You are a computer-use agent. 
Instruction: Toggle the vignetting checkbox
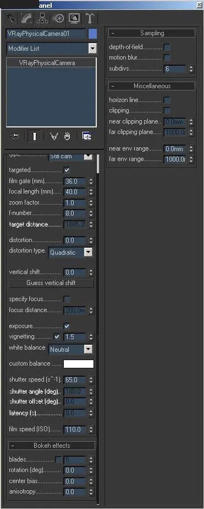tap(57, 336)
